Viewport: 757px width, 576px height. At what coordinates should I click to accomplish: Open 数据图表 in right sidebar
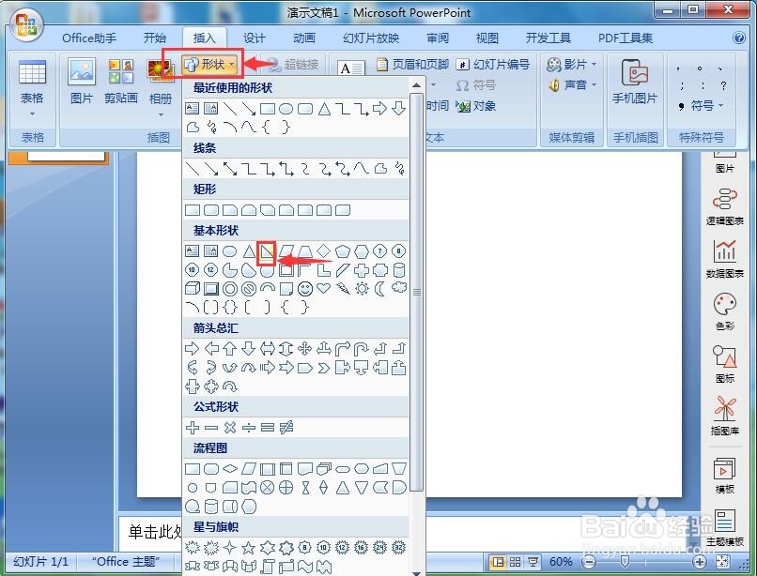pos(725,259)
